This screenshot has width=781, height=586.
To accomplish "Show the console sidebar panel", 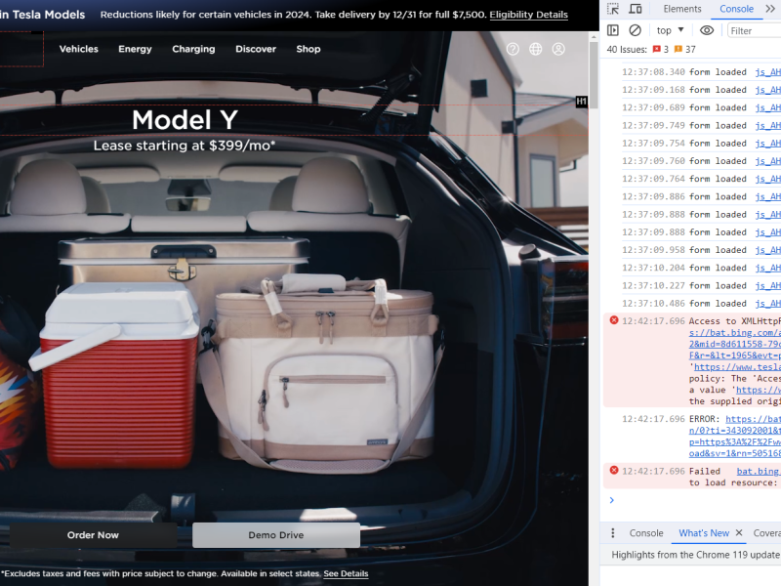I will point(613,30).
